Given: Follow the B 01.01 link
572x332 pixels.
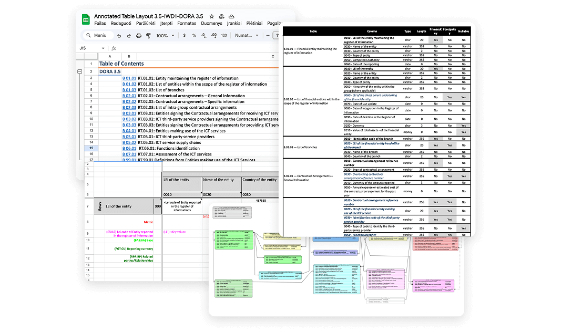Looking at the screenshot, I should [129, 78].
